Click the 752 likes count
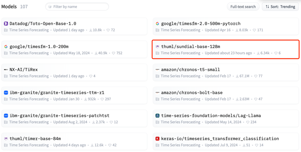Viewport: 301px width, 152px height. point(119,53)
